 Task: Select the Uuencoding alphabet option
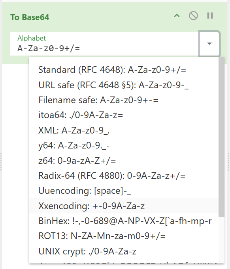[124, 191]
